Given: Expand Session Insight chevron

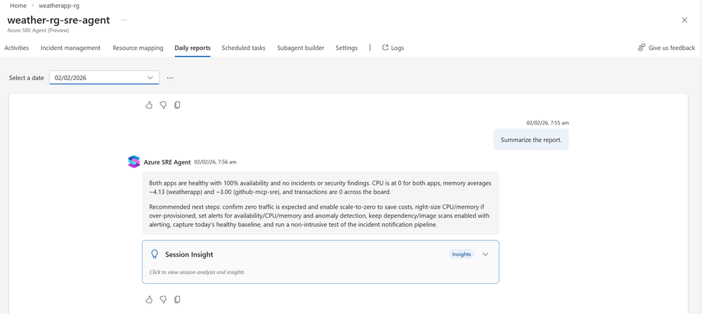Looking at the screenshot, I should coord(486,254).
